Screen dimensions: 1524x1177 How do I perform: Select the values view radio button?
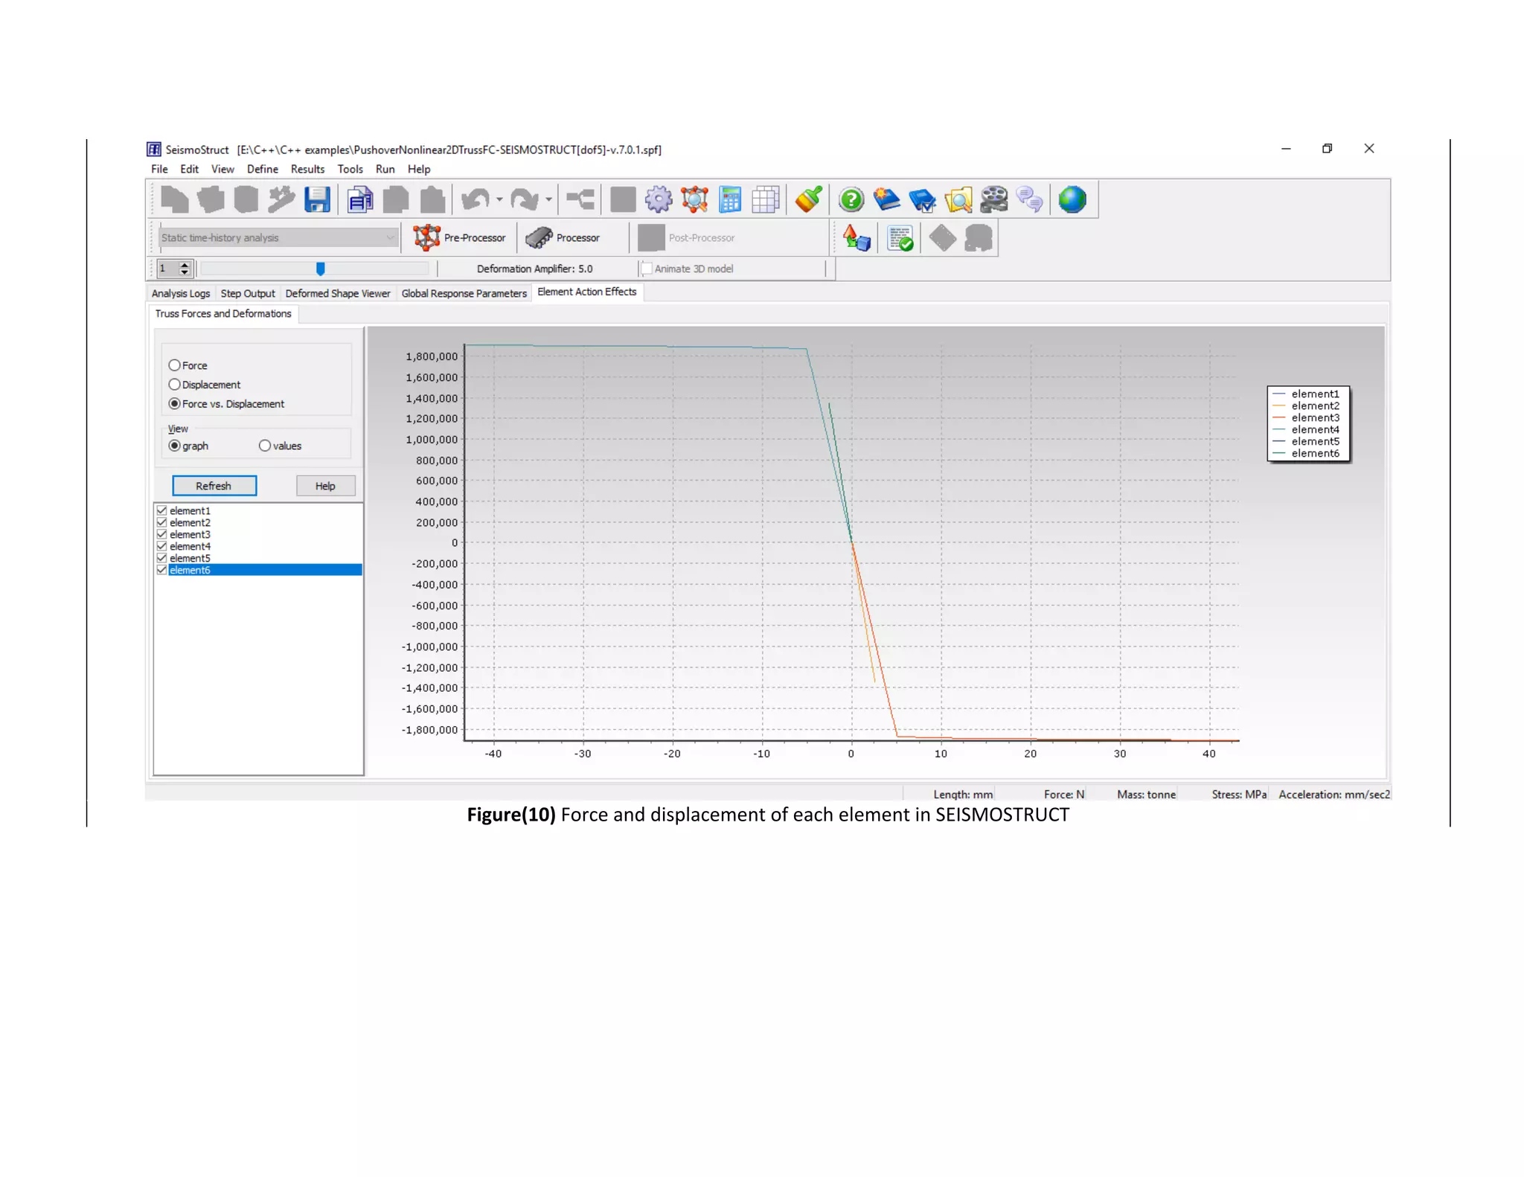click(265, 446)
